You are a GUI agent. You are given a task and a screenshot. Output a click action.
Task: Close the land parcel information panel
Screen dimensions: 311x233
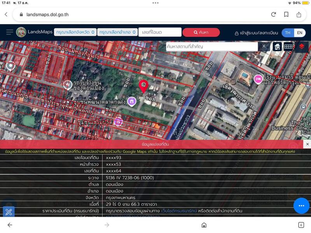point(307,144)
